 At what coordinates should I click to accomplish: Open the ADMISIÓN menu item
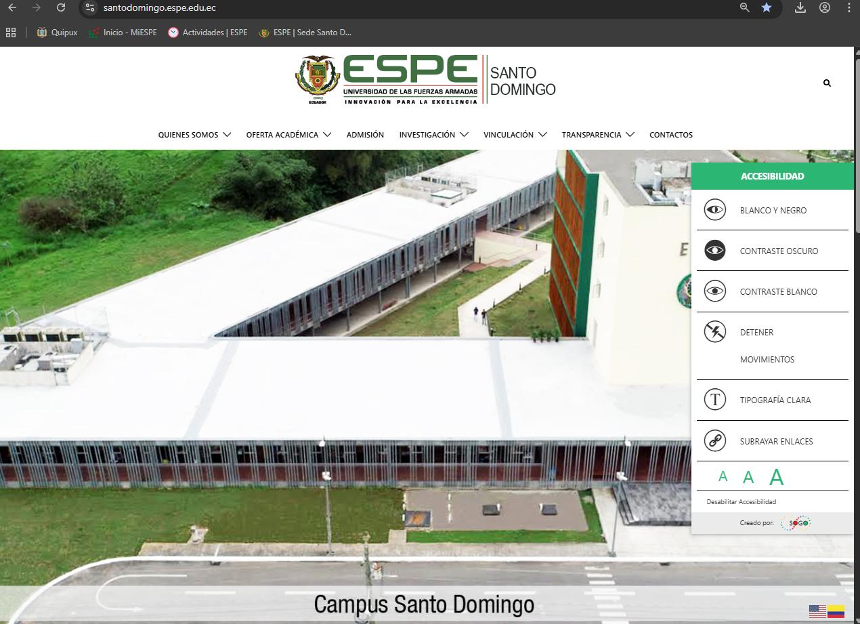365,134
